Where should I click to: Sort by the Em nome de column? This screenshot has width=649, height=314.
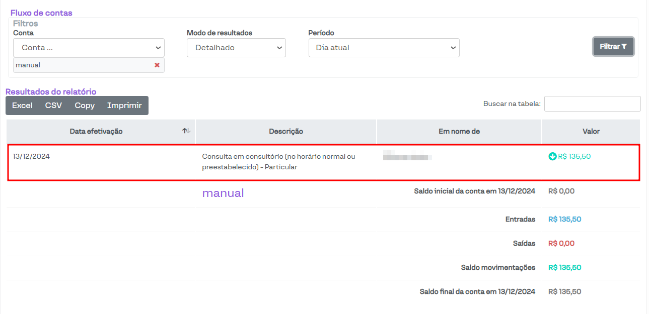[459, 132]
